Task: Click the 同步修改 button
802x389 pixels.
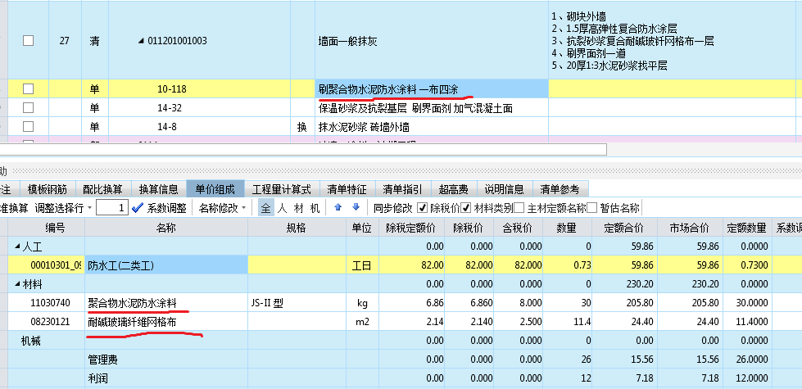Action: coord(393,208)
